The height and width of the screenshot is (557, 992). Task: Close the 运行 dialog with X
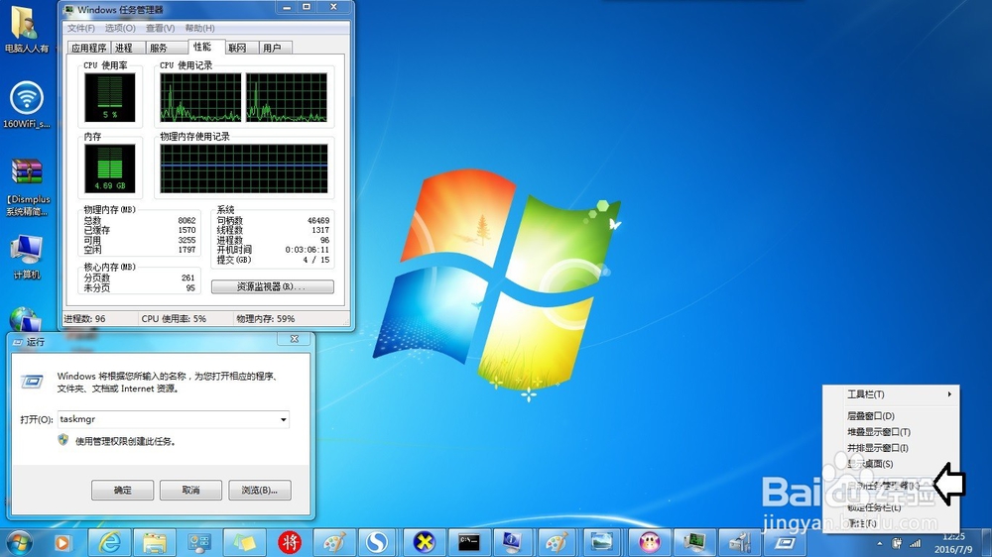click(x=295, y=340)
